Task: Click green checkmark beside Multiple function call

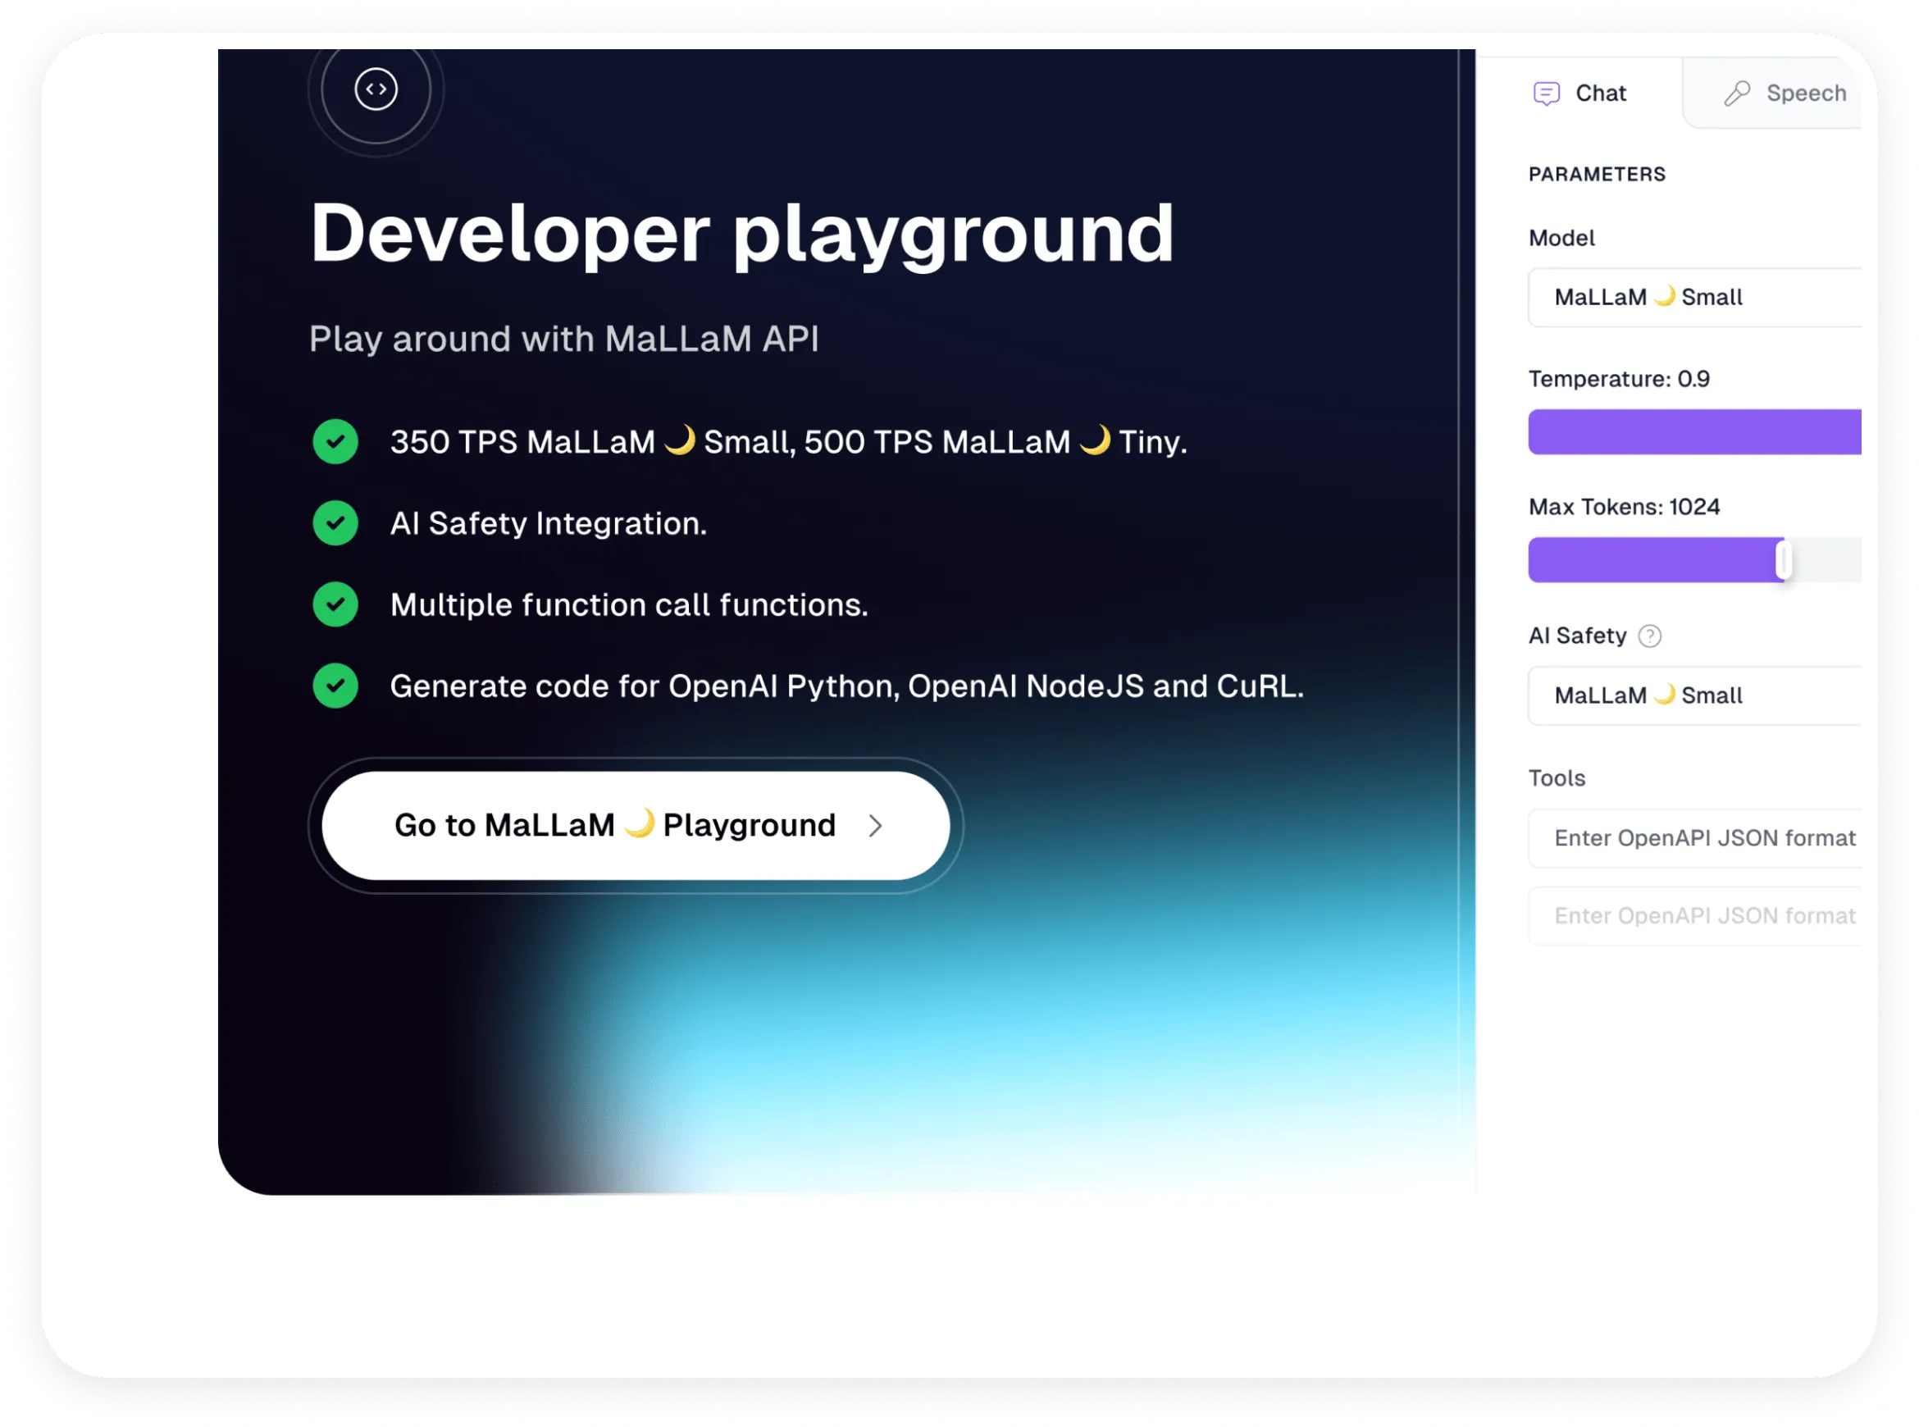Action: pyautogui.click(x=335, y=604)
